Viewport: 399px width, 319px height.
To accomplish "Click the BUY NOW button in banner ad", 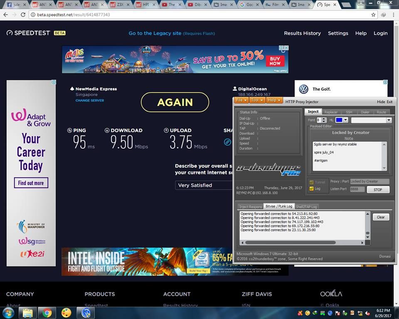I will pyautogui.click(x=275, y=61).
